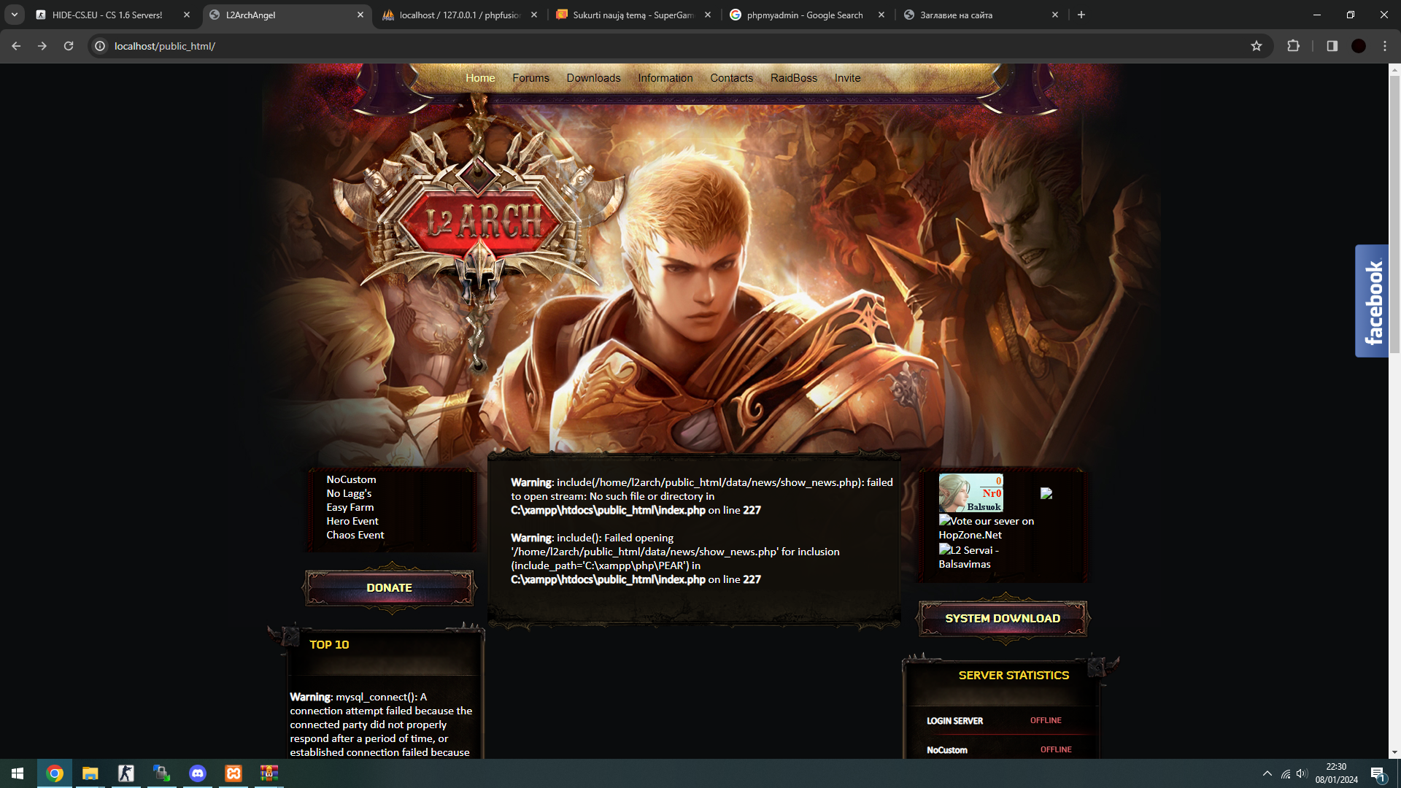Image resolution: width=1401 pixels, height=788 pixels.
Task: Switch to the phpfusion localhost tab
Action: pyautogui.click(x=460, y=15)
